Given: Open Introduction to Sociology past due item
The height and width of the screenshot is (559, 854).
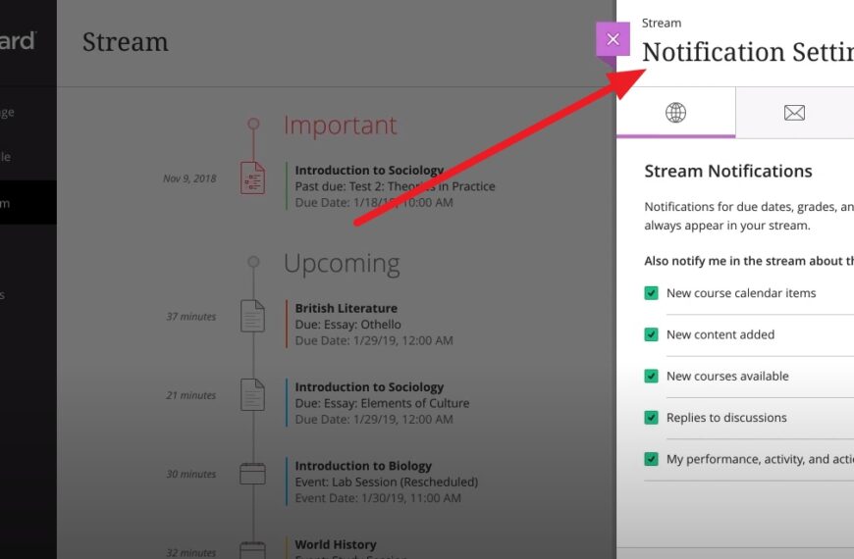Looking at the screenshot, I should tap(369, 171).
